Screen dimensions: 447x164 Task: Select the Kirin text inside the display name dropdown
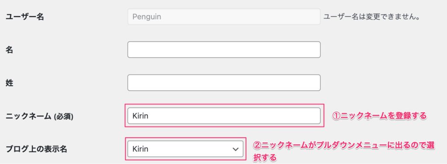tap(140, 149)
